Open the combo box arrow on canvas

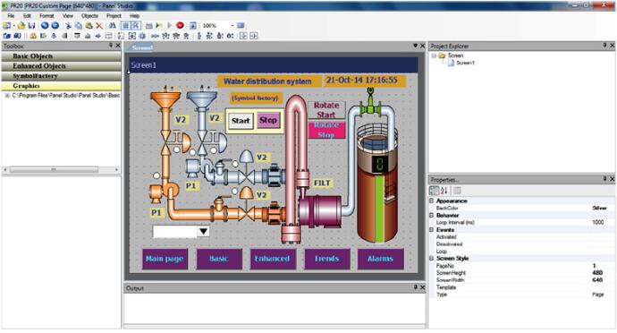coord(203,231)
